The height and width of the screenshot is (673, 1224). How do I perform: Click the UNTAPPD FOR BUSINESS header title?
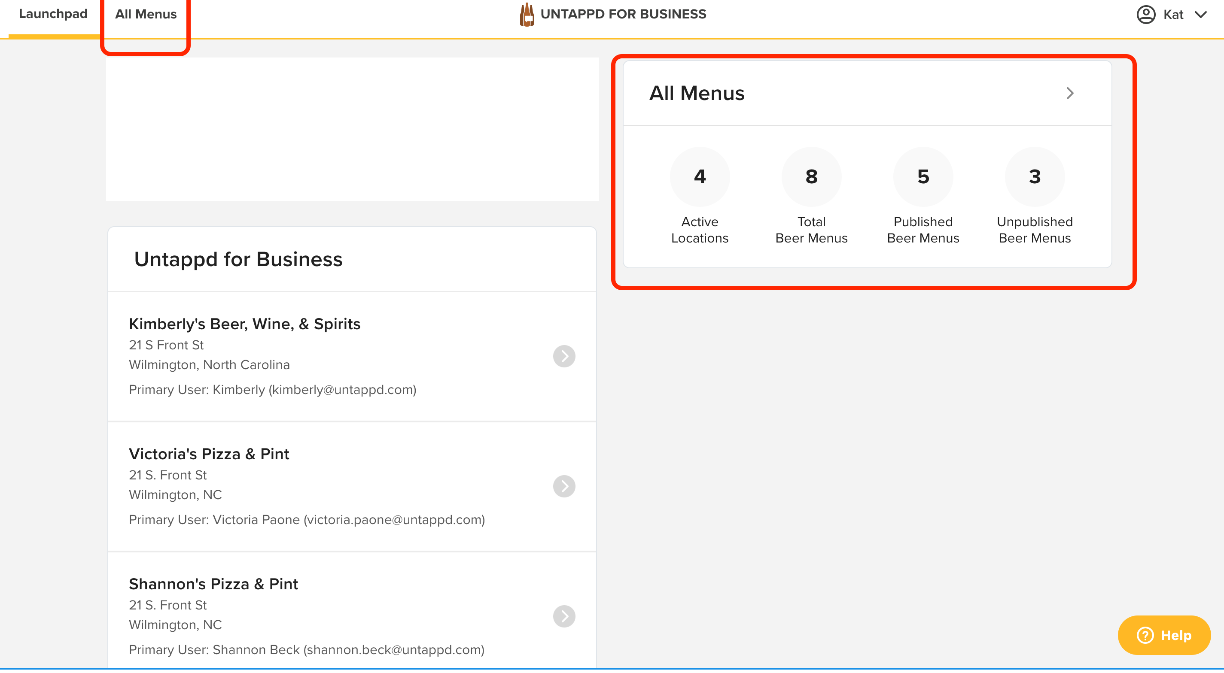[624, 14]
